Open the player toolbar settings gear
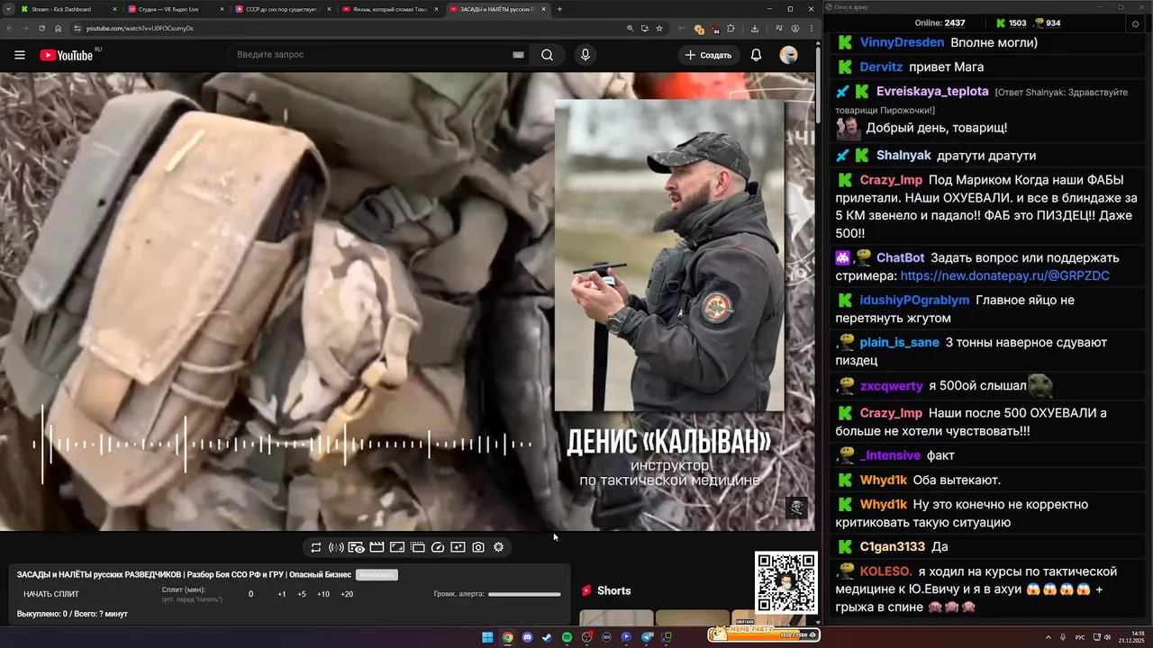 [498, 547]
